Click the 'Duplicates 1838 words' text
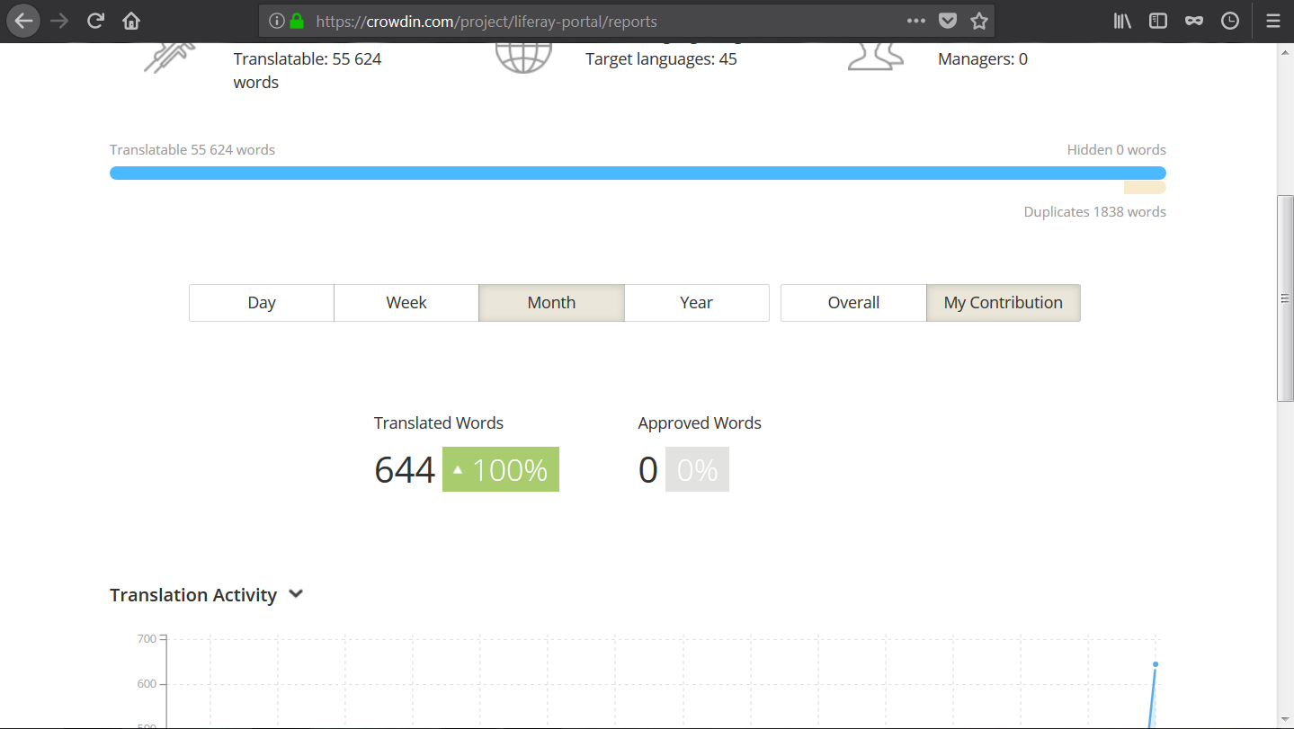Screen dimensions: 1294x729 click(1095, 212)
